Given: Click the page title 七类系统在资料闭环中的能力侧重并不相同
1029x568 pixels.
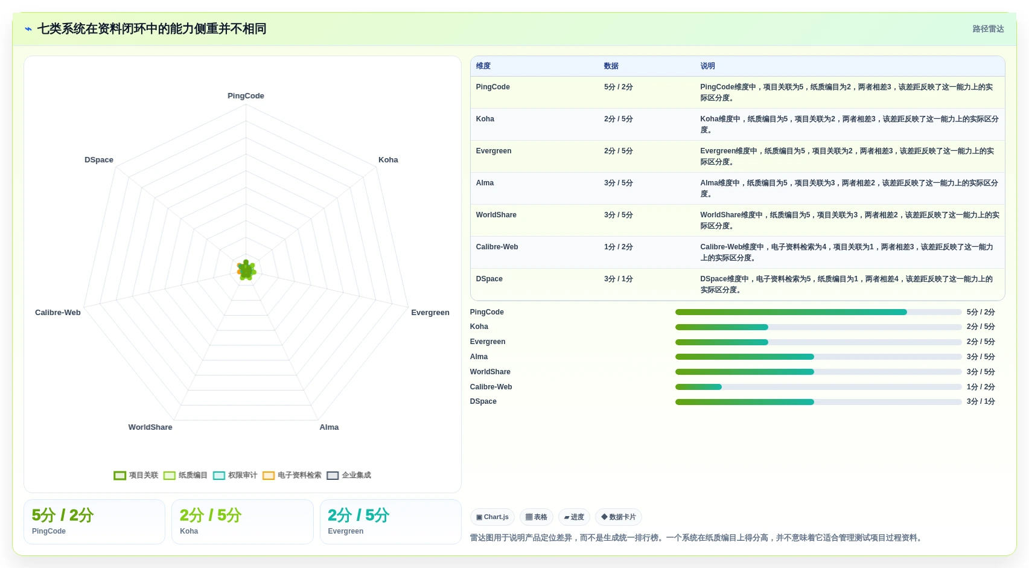Looking at the screenshot, I should pyautogui.click(x=152, y=29).
